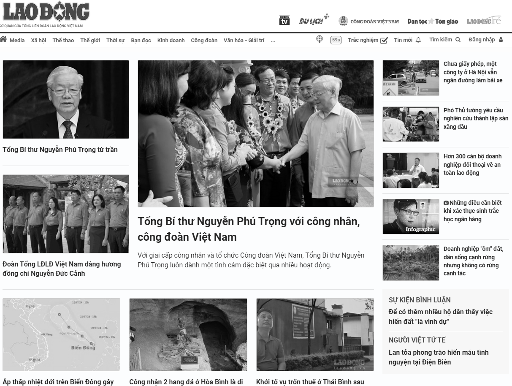Open headline about công nhân, công đoàn Việt Nam
Viewport: 512px width, 386px height.
[249, 229]
